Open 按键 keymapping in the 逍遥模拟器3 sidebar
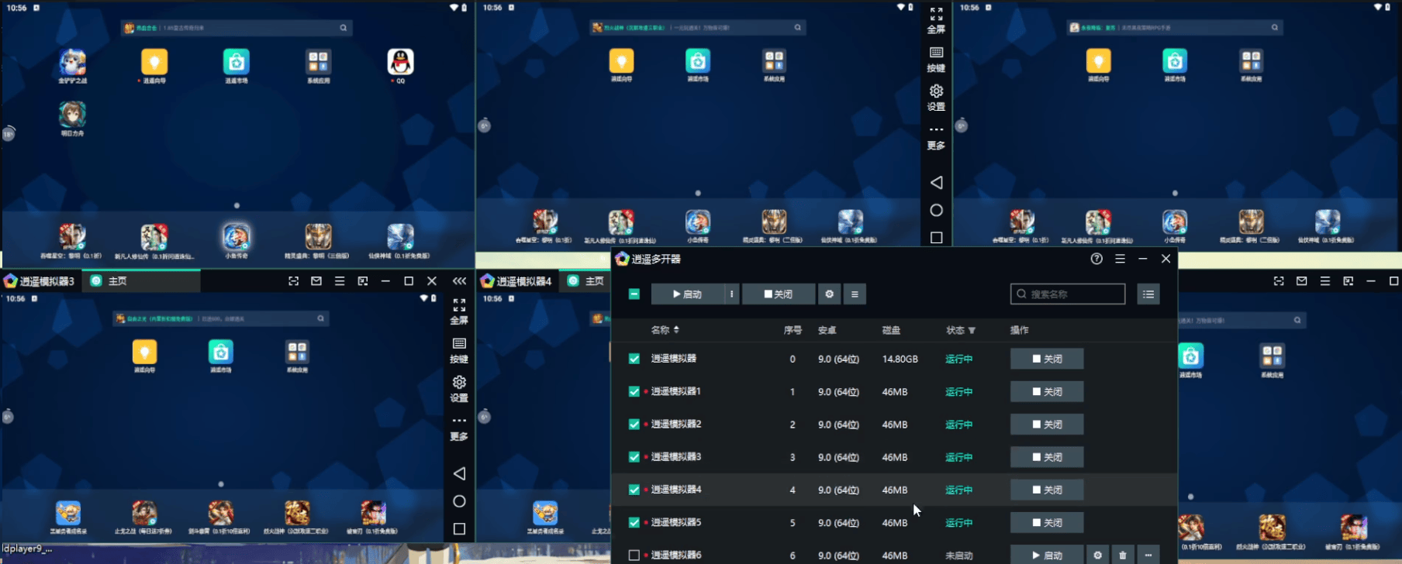Screen dimensions: 1402x564 (x=459, y=351)
